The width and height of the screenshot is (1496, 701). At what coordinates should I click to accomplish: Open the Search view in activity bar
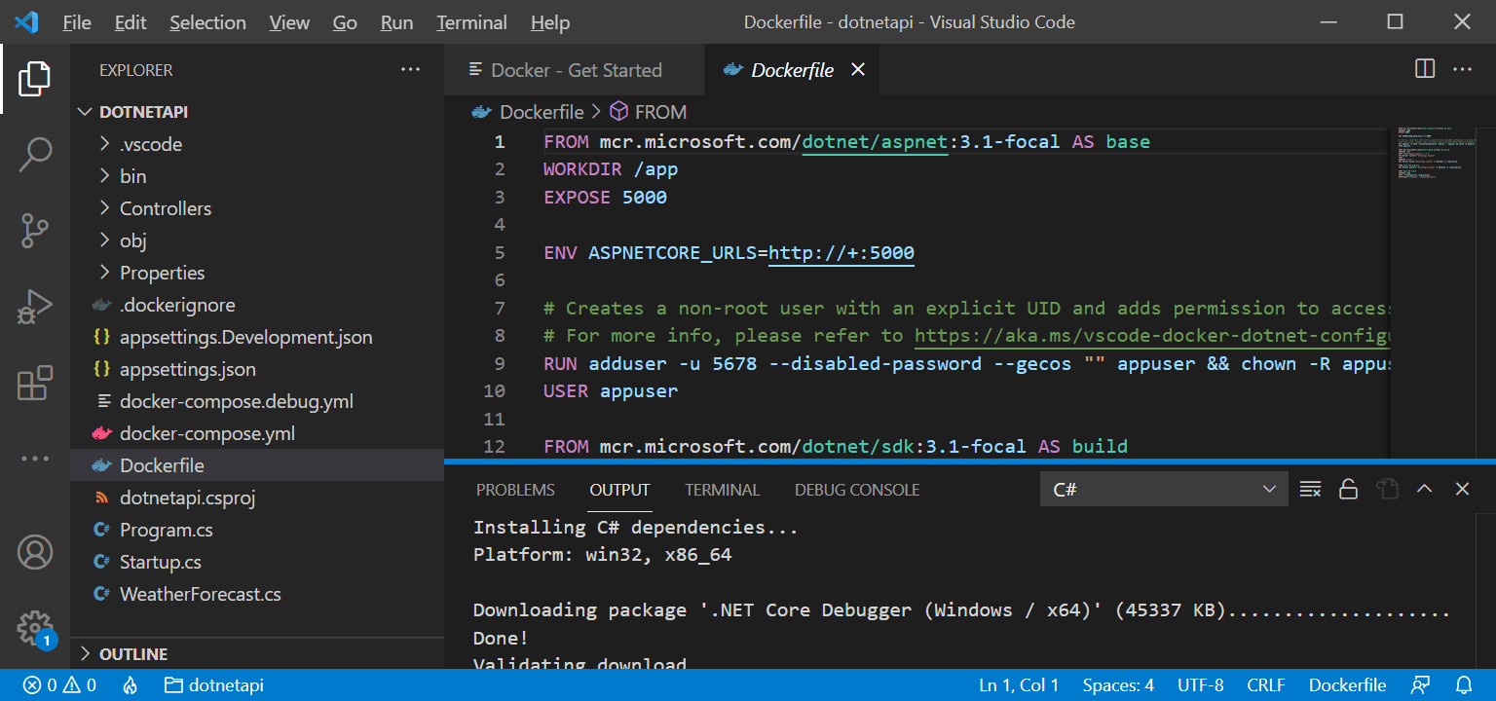tap(35, 155)
